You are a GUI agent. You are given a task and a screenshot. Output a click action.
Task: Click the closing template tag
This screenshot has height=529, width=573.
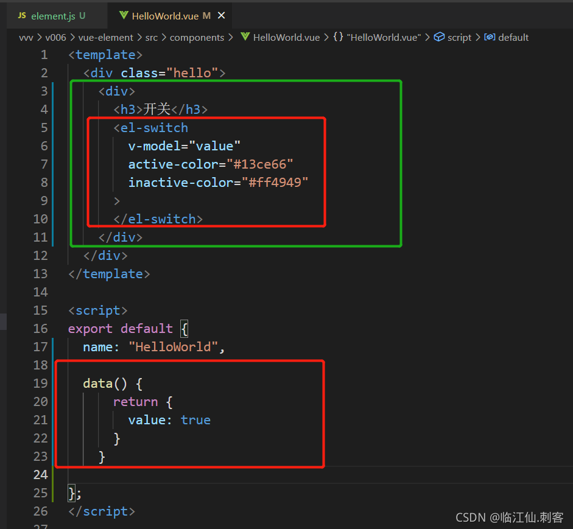pyautogui.click(x=109, y=274)
